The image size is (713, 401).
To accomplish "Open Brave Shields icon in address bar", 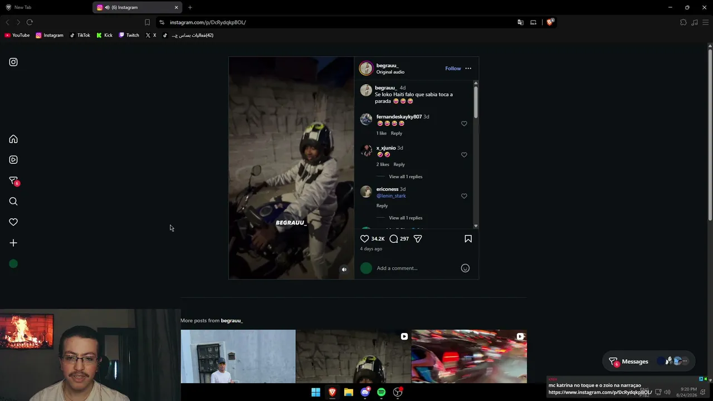I will pos(550,22).
